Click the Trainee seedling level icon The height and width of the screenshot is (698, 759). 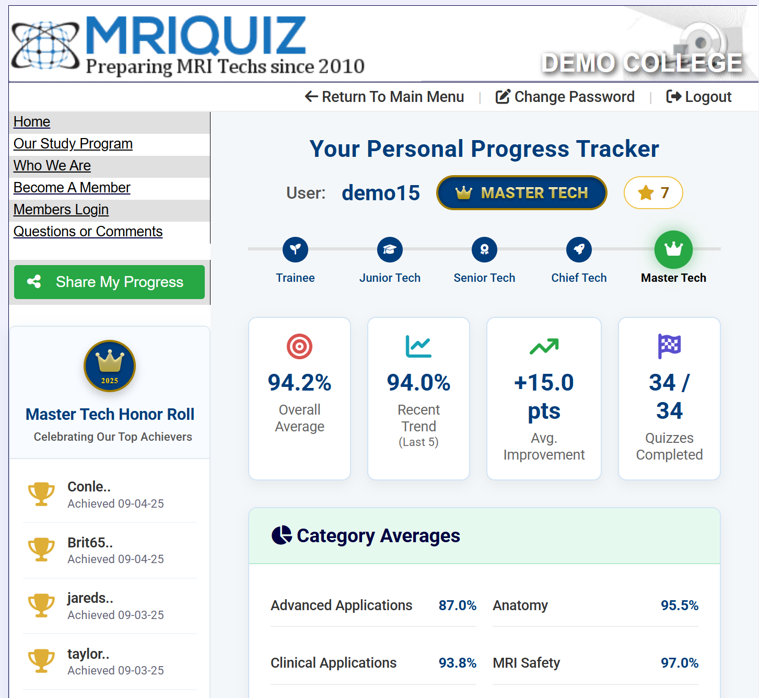coord(295,249)
